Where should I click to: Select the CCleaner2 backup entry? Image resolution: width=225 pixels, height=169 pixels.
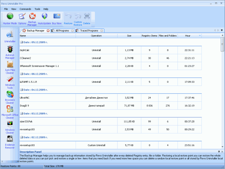click(110, 58)
